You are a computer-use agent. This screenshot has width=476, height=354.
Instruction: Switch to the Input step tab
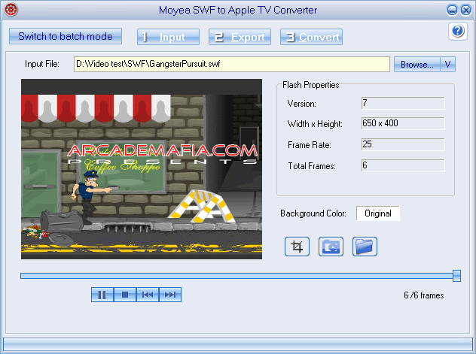tap(168, 37)
